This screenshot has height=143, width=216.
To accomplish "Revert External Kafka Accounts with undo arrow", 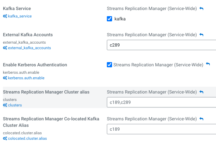I will (201, 35).
